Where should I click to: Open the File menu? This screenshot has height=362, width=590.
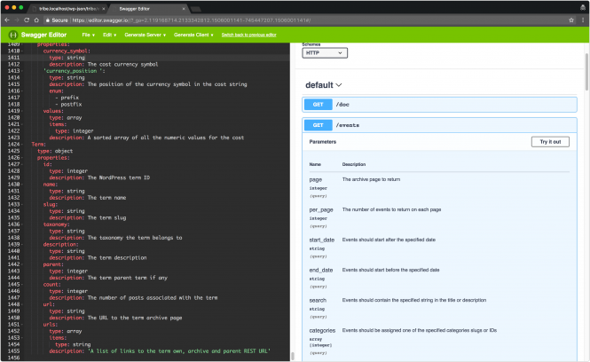point(88,35)
